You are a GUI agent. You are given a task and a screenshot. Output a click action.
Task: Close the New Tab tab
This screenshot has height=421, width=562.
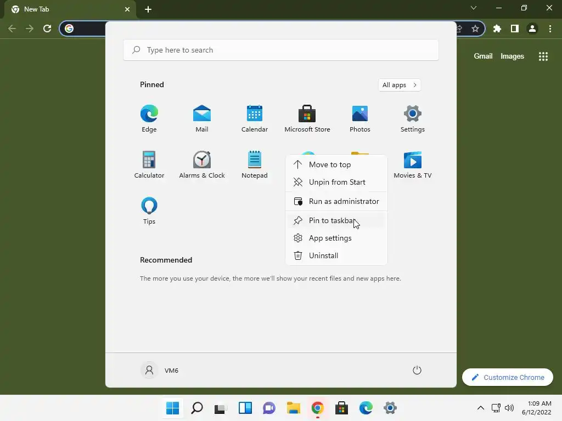click(x=127, y=9)
